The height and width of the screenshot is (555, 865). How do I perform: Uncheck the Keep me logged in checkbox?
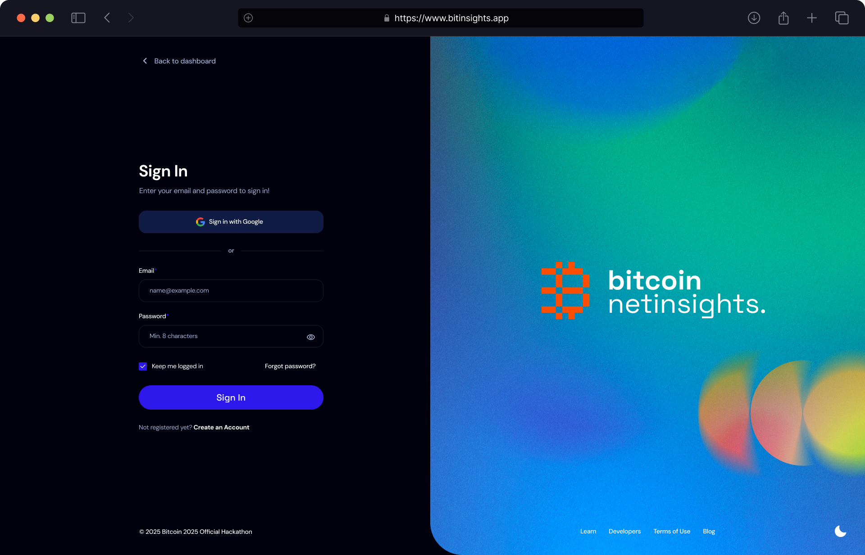(x=143, y=366)
